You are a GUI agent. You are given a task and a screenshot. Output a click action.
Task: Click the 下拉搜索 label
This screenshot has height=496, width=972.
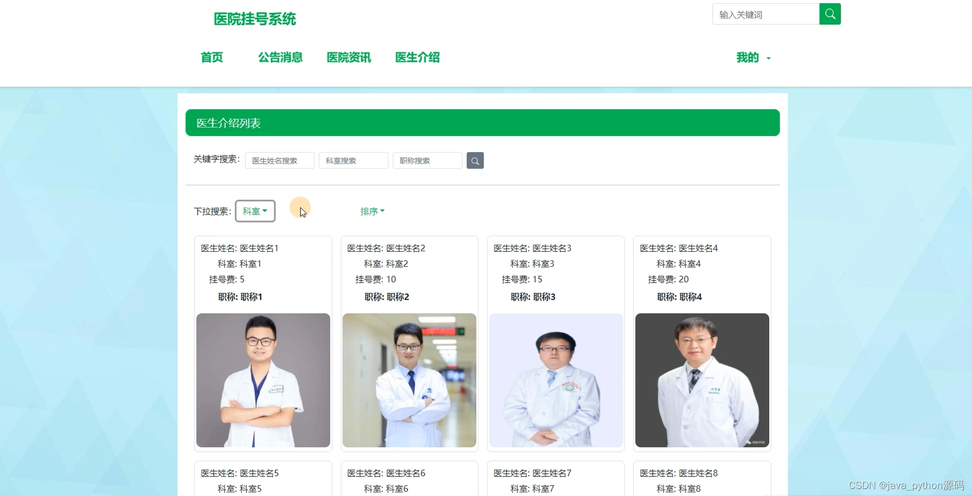[212, 211]
